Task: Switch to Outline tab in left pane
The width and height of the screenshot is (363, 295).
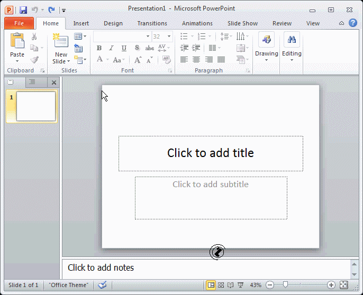Action: [32, 82]
